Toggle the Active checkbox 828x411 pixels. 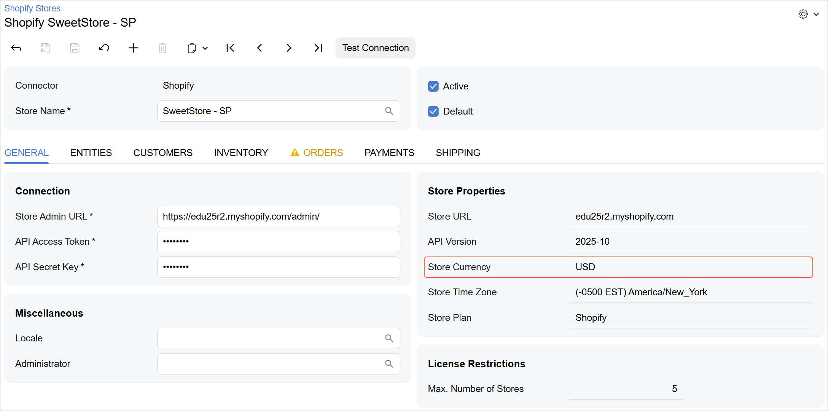pos(433,86)
